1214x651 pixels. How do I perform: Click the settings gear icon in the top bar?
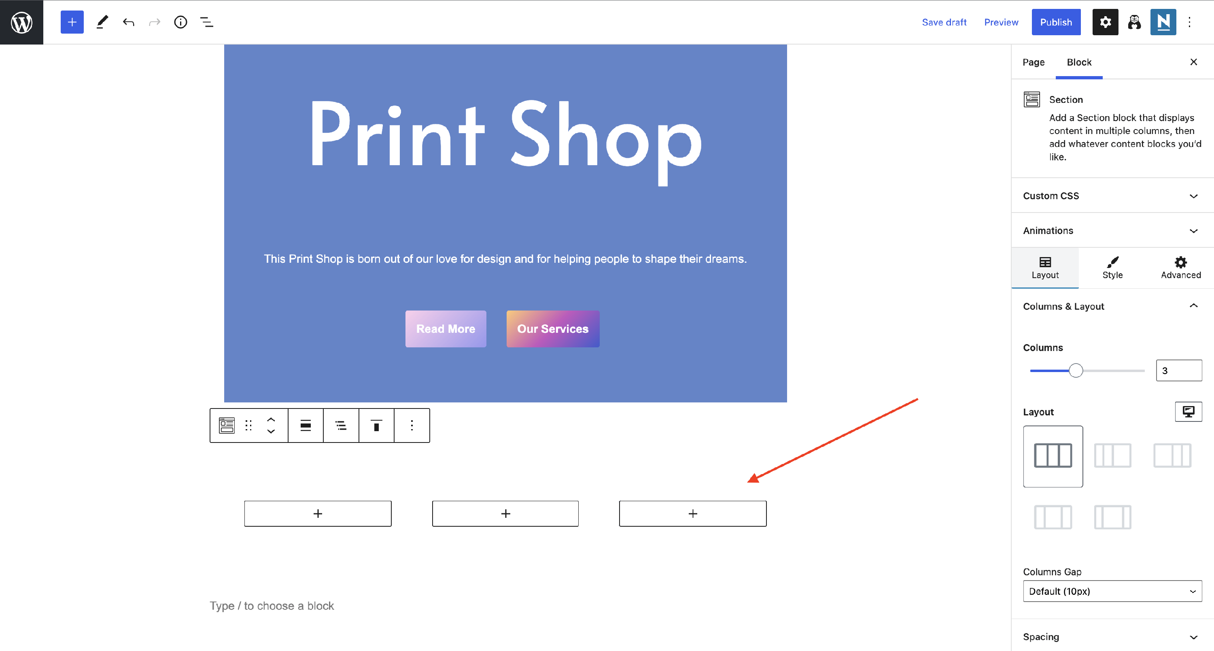point(1105,22)
